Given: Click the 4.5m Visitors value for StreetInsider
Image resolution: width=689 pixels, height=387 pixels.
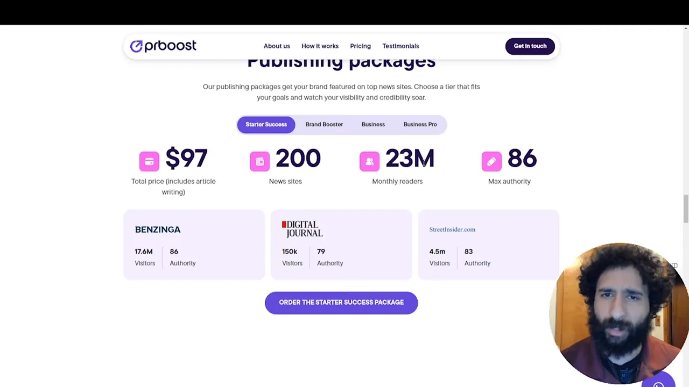Looking at the screenshot, I should click(437, 252).
